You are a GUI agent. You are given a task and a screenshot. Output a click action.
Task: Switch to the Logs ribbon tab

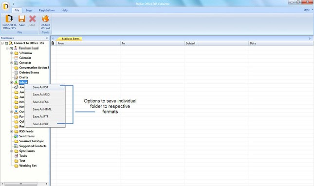pos(29,10)
